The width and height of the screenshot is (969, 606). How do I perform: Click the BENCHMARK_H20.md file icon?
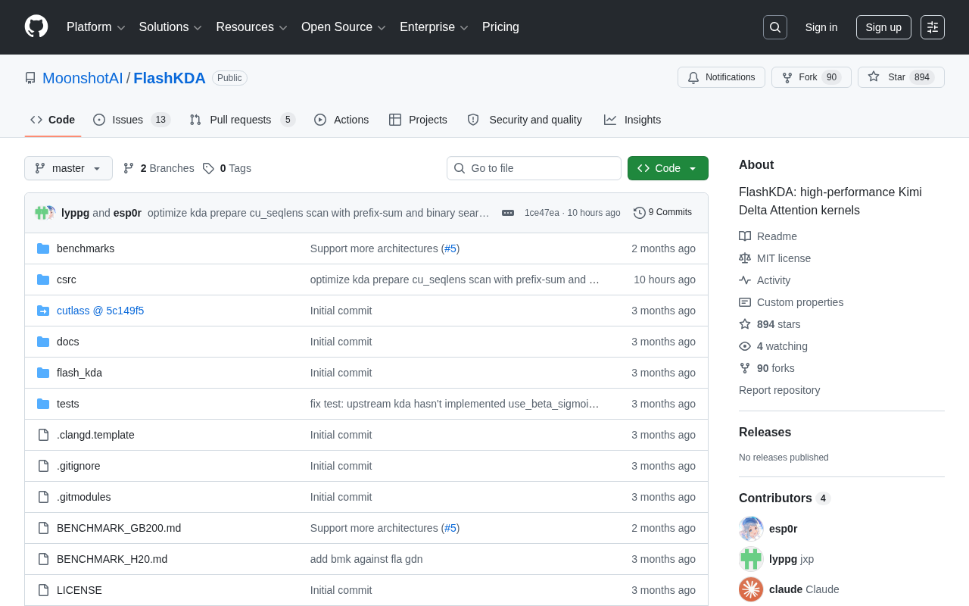(x=43, y=559)
